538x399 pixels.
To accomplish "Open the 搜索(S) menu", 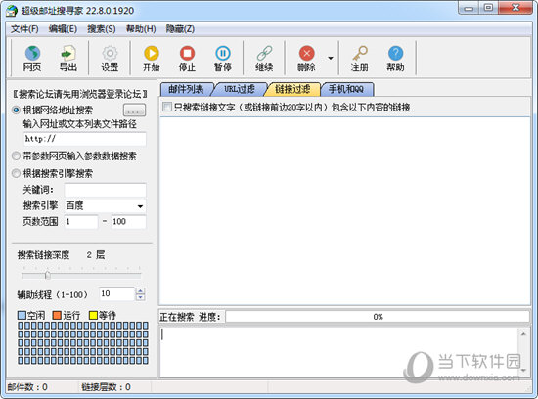I will [x=101, y=29].
